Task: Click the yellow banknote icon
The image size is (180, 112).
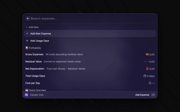Action: pyautogui.click(x=147, y=54)
